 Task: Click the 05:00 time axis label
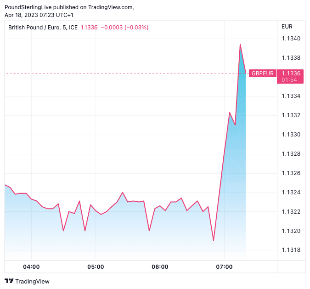point(96,267)
